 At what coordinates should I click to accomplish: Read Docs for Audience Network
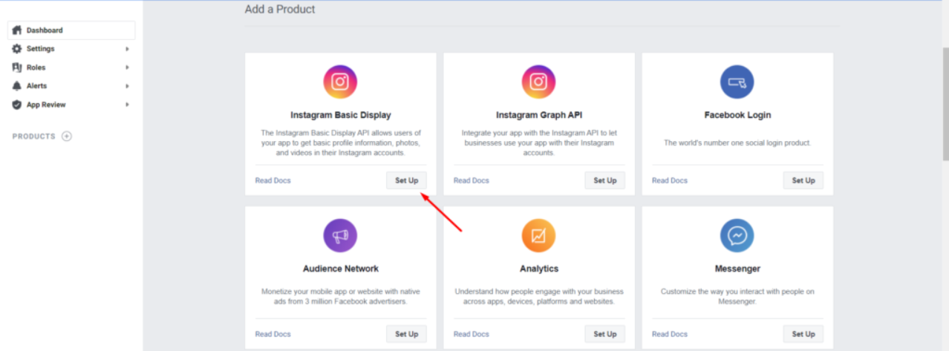point(273,334)
